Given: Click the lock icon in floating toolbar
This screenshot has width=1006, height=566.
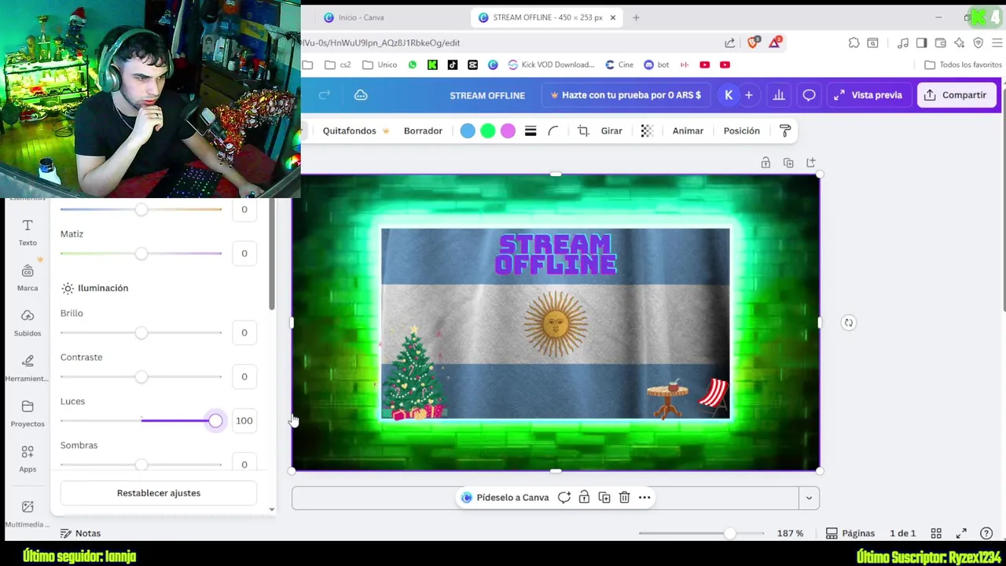Looking at the screenshot, I should point(584,498).
